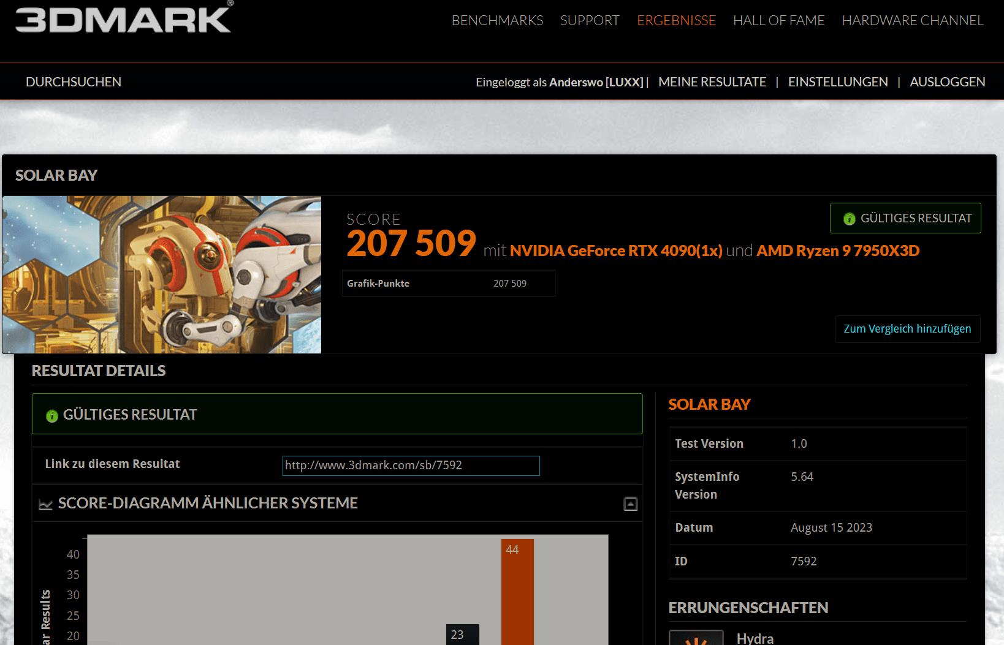This screenshot has height=645, width=1004.
Task: Click the result link URL field
Action: pos(411,466)
